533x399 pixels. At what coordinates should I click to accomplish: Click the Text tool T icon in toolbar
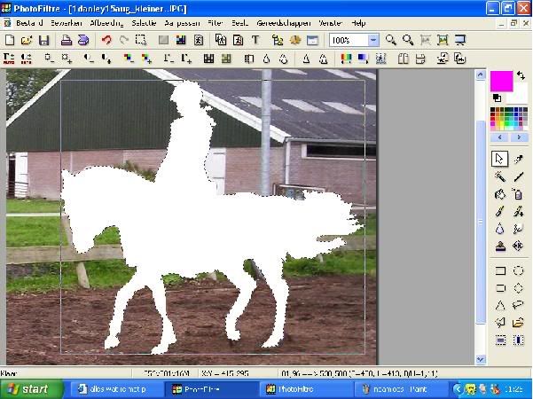255,40
